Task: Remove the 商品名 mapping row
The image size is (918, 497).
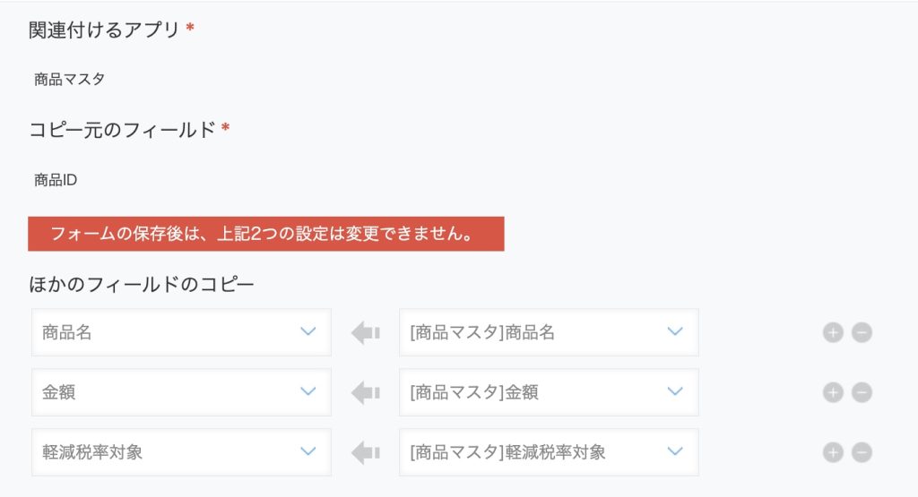Action: 862,333
